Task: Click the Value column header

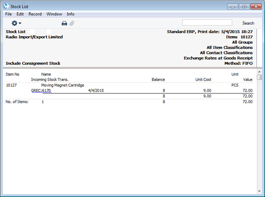Action: coord(248,79)
